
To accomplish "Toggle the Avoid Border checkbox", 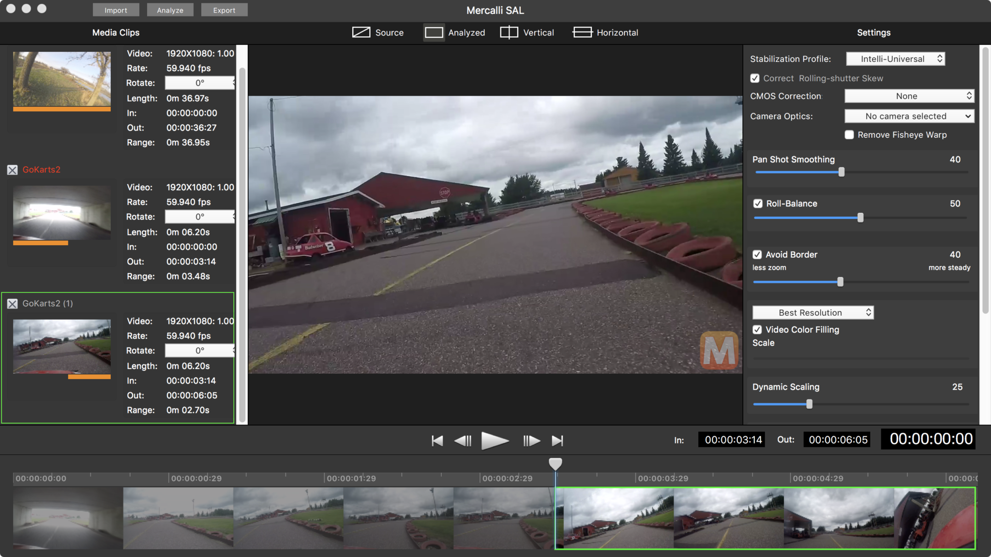I will 757,254.
